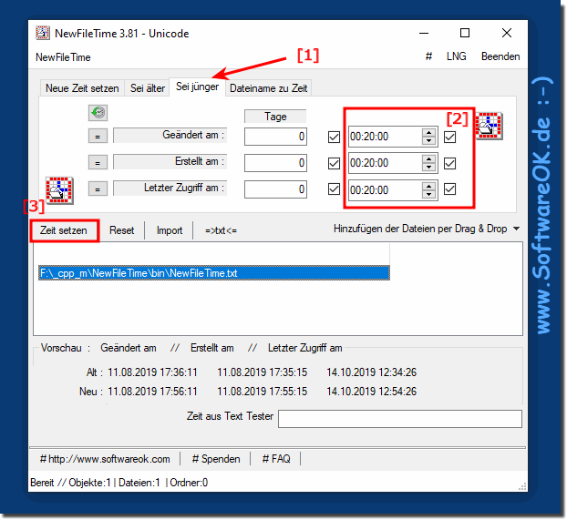Open the # FAQ link
567x520 pixels.
(276, 459)
